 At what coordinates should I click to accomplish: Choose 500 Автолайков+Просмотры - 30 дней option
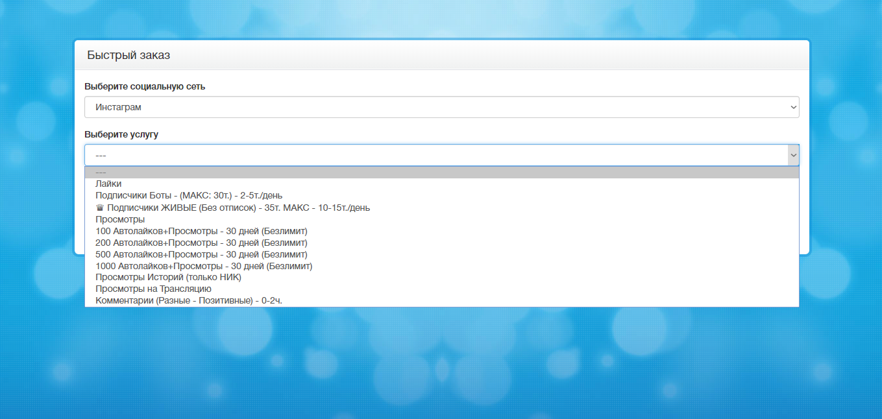pyautogui.click(x=441, y=254)
